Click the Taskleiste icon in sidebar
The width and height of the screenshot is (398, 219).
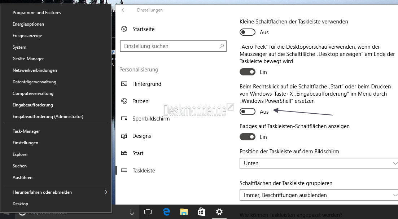point(124,170)
